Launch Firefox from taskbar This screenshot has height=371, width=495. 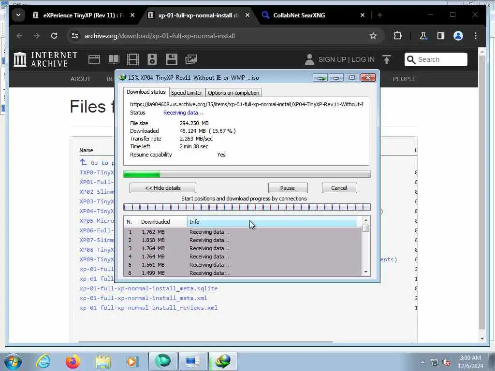(x=73, y=361)
